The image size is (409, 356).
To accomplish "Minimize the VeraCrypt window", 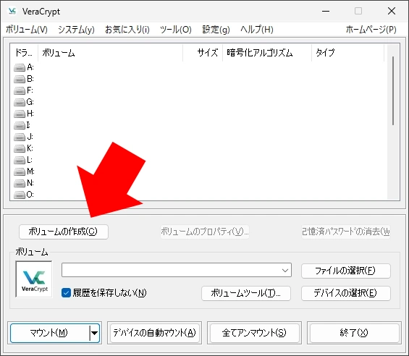I will pos(326,11).
